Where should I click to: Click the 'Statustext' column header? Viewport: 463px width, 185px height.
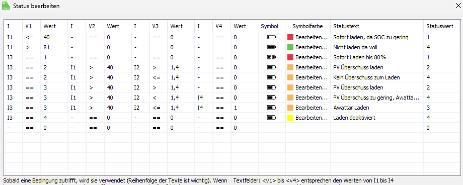[x=346, y=26]
